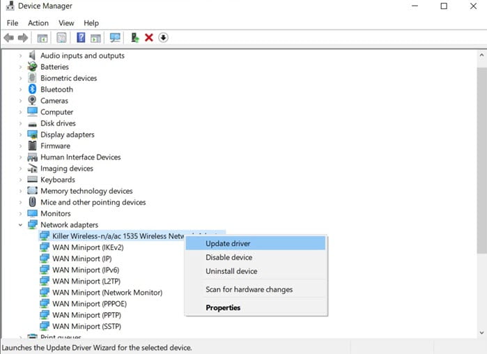This screenshot has width=487, height=354.
Task: Click the Firmware chip icon
Action: point(32,146)
